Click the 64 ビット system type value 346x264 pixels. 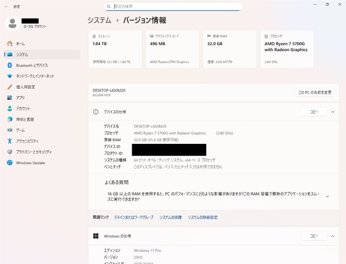(x=174, y=160)
